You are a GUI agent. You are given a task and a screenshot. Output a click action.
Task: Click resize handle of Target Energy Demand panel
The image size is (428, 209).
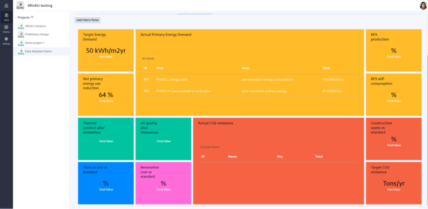(x=133, y=70)
